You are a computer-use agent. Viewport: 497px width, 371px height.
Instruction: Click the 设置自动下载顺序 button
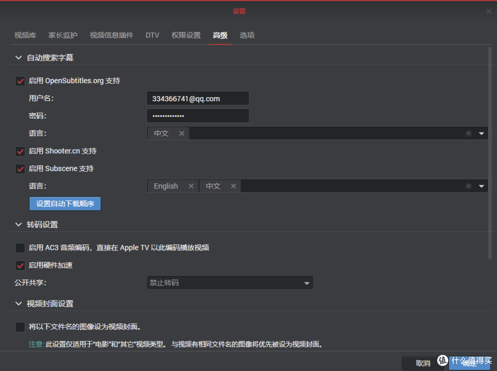tap(65, 203)
